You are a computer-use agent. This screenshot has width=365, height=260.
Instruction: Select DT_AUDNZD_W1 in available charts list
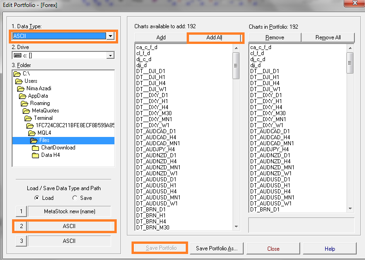(157, 173)
